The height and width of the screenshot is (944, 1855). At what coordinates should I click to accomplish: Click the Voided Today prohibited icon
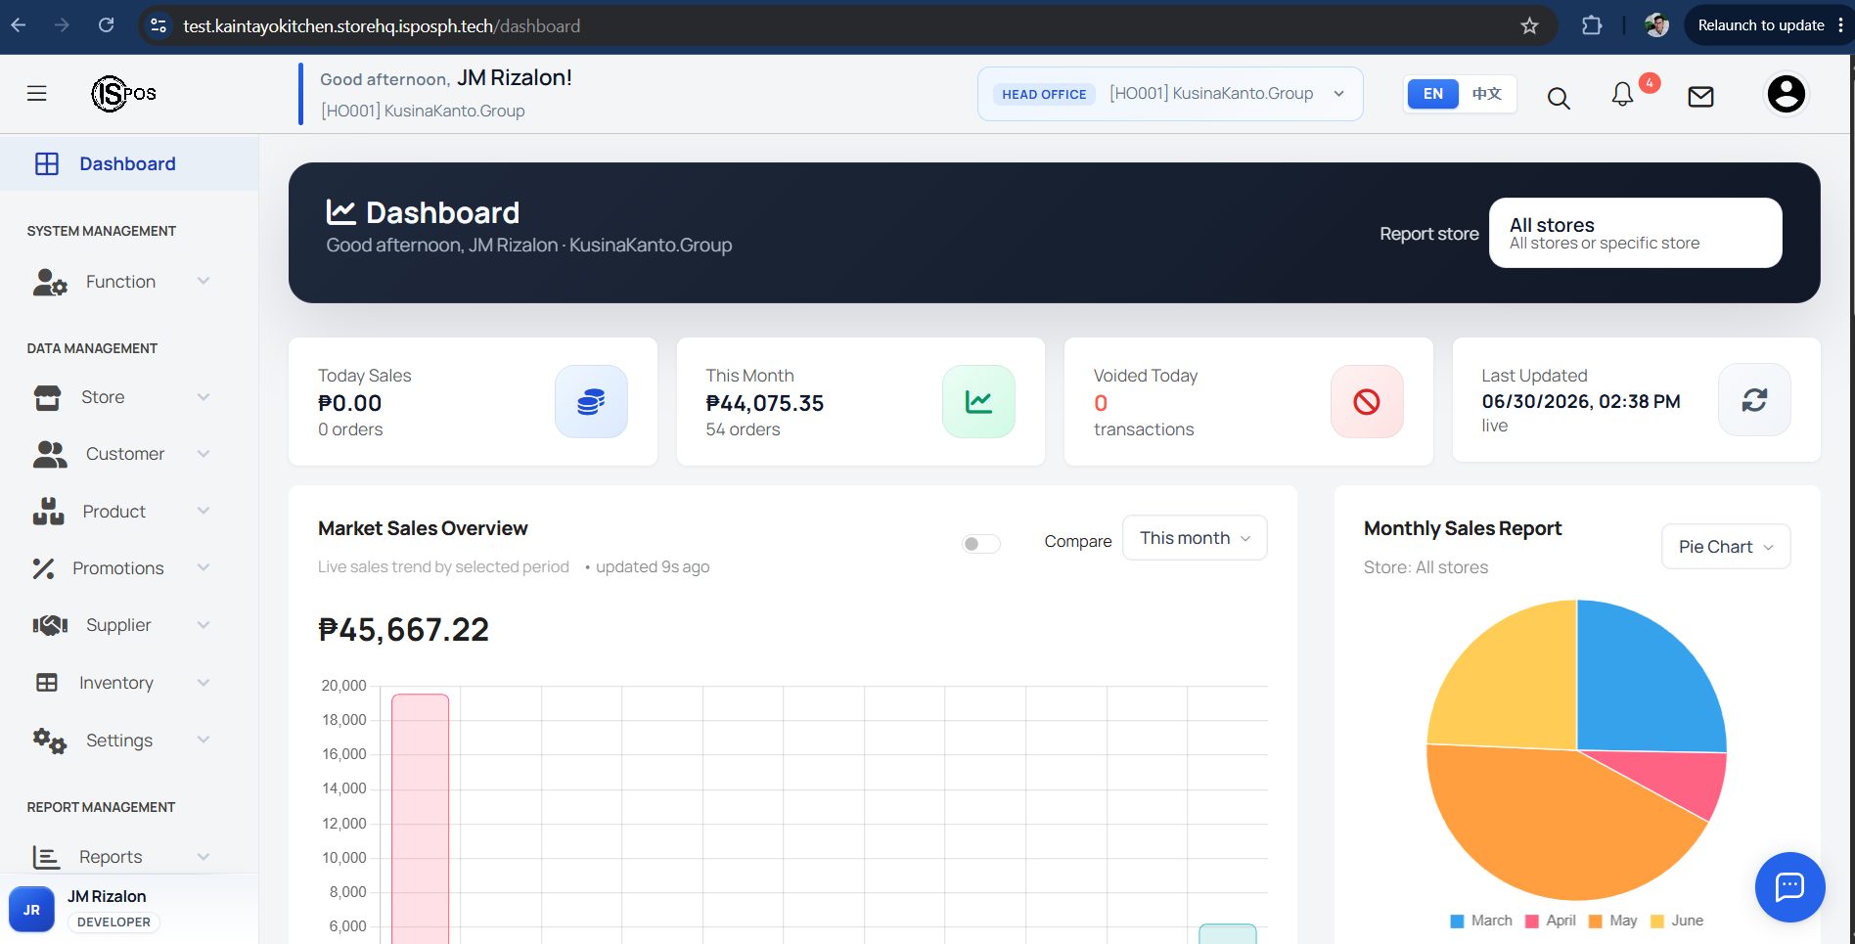(1367, 401)
